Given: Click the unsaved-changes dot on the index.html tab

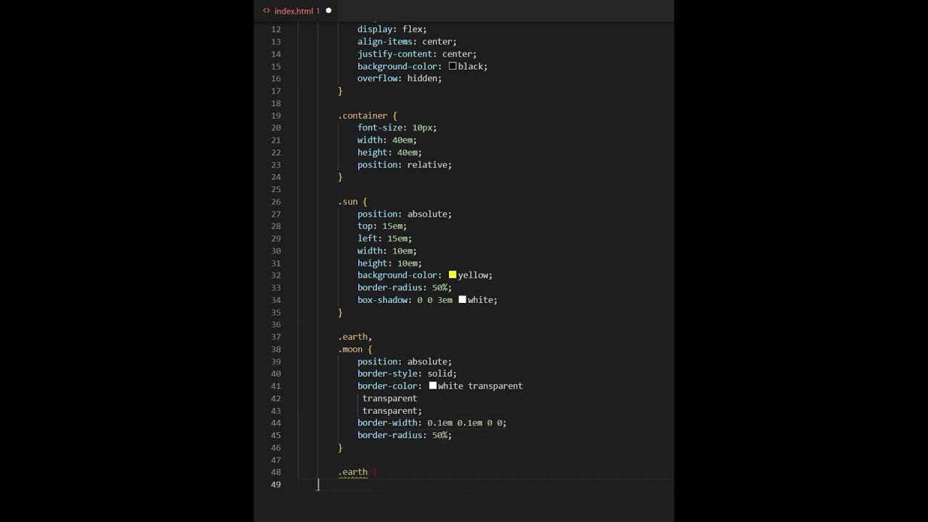Looking at the screenshot, I should pos(328,11).
